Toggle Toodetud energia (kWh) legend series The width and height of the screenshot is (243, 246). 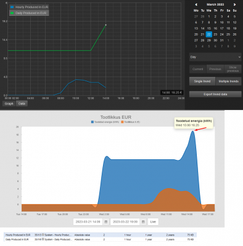(x=105, y=122)
